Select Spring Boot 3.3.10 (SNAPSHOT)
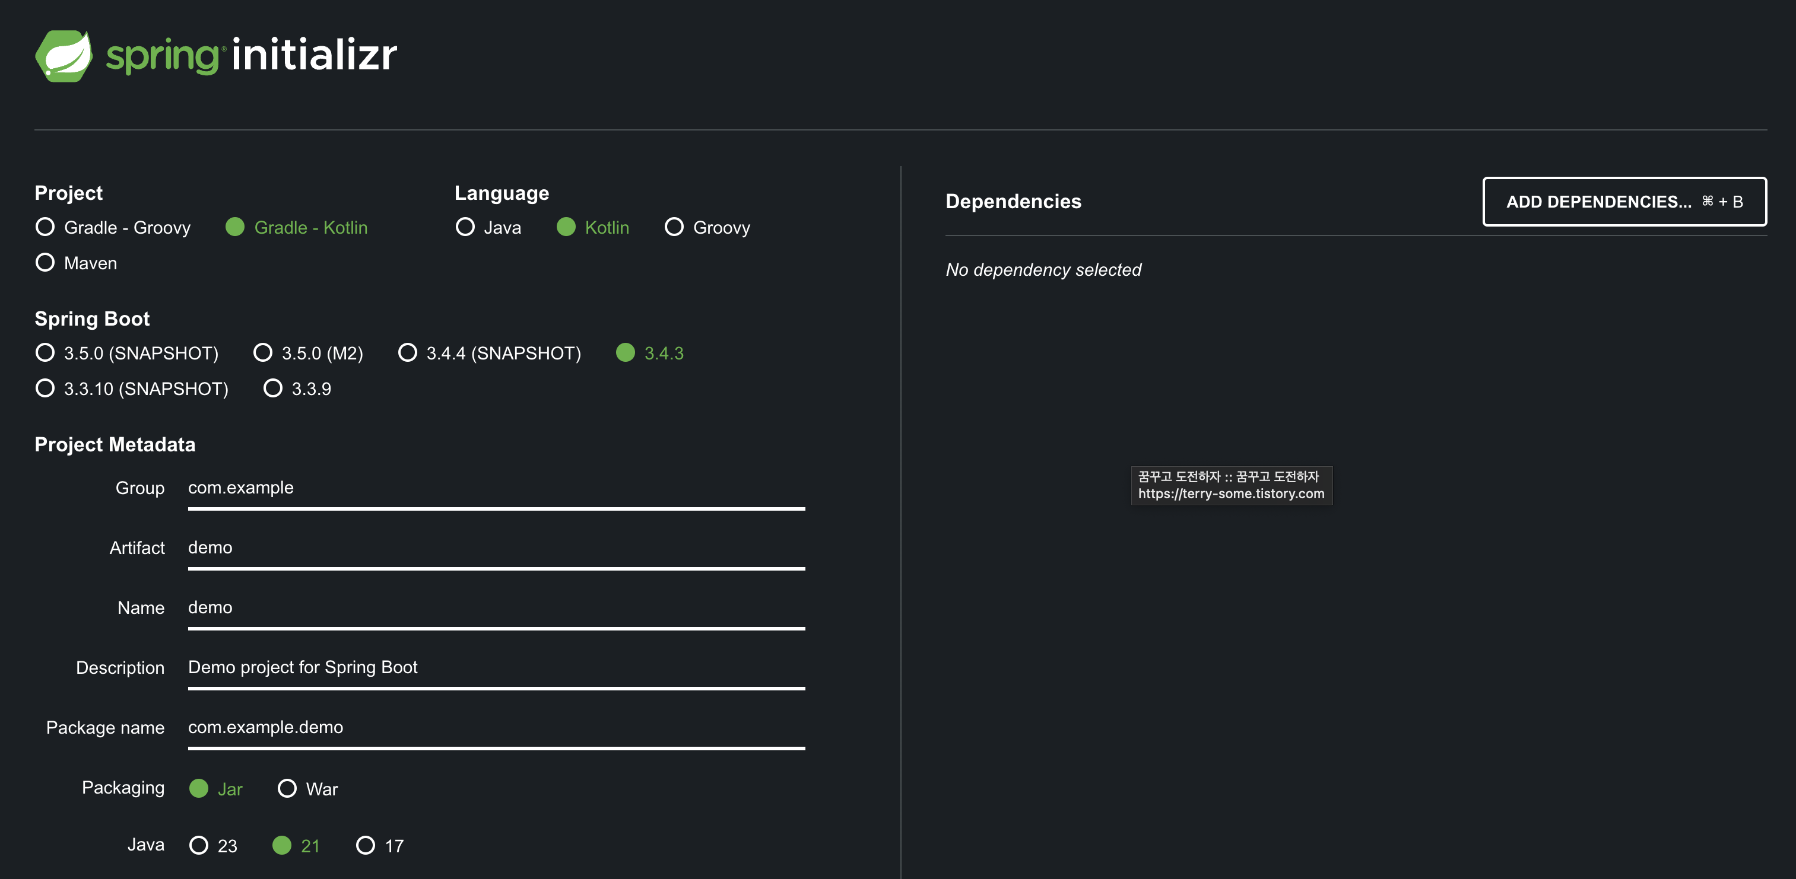The image size is (1796, 879). (x=45, y=388)
